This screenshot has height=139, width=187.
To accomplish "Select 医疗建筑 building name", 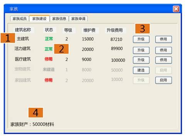I will (23, 59).
